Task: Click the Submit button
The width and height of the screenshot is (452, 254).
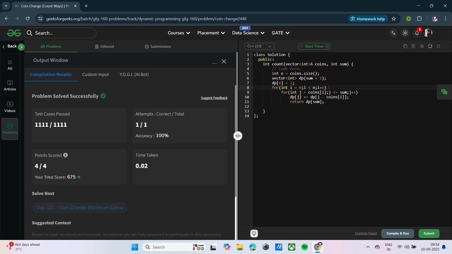Action: (429, 233)
